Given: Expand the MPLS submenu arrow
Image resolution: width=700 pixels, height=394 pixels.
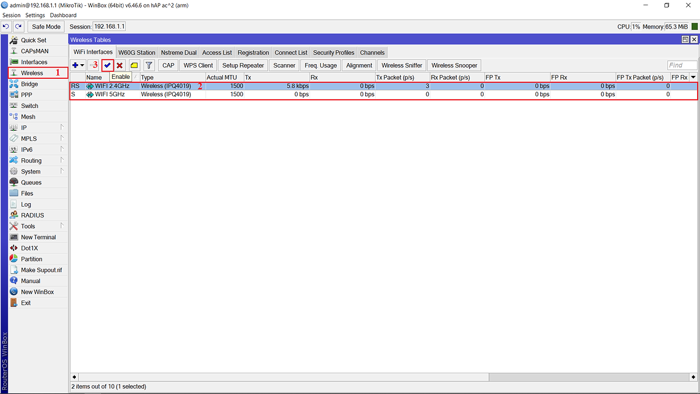Looking at the screenshot, I should click(x=62, y=138).
